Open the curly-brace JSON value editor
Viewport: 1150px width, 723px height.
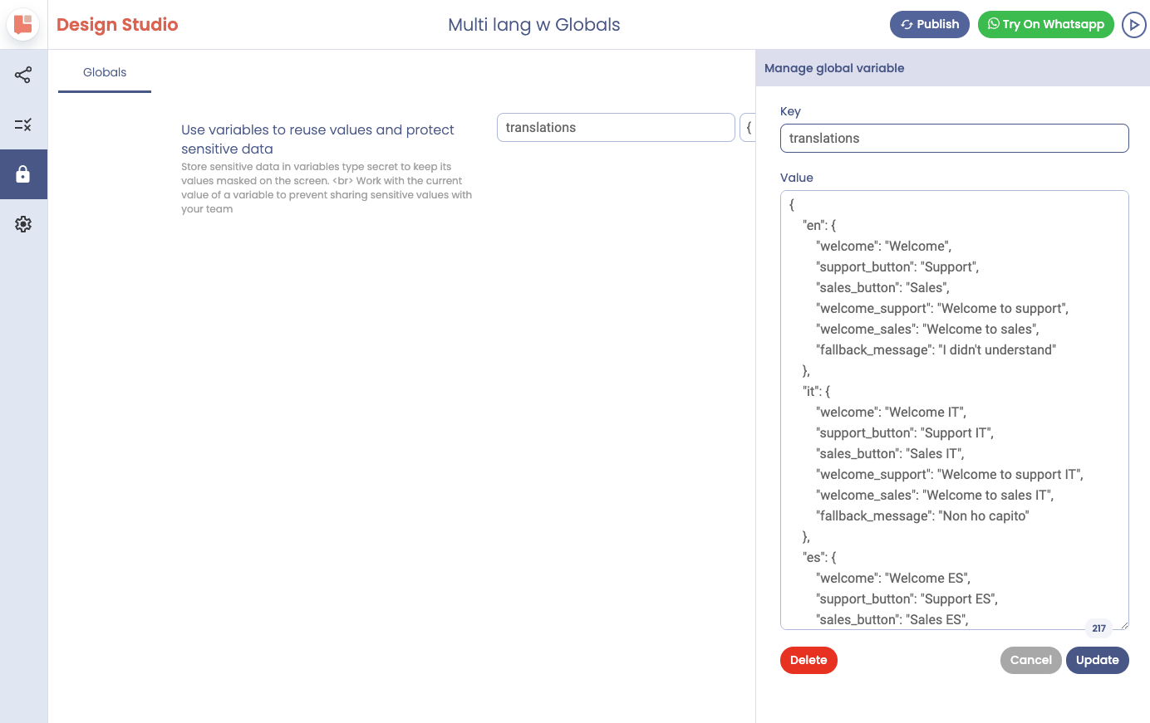[x=749, y=127]
